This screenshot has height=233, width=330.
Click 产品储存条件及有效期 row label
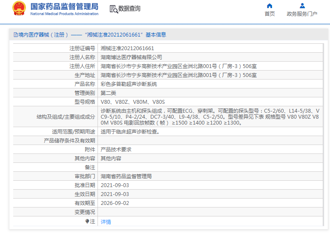coord(69,141)
